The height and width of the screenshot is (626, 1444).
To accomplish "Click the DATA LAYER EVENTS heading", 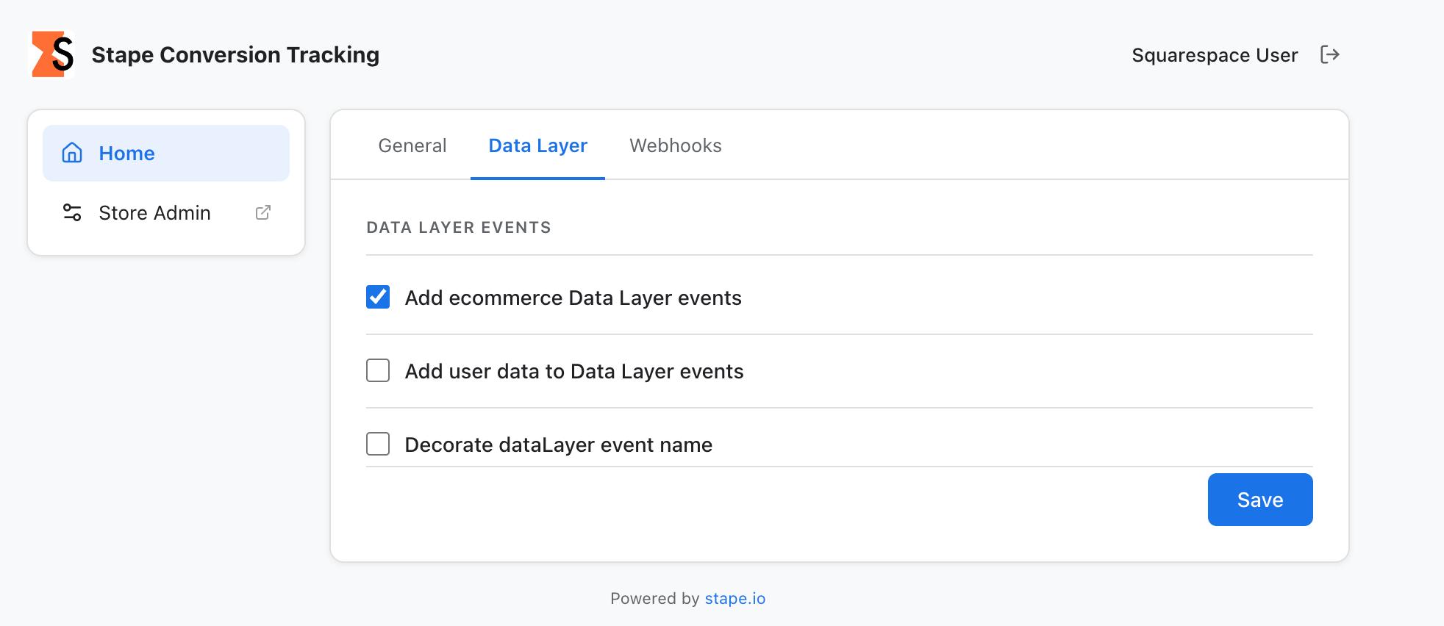I will point(459,228).
